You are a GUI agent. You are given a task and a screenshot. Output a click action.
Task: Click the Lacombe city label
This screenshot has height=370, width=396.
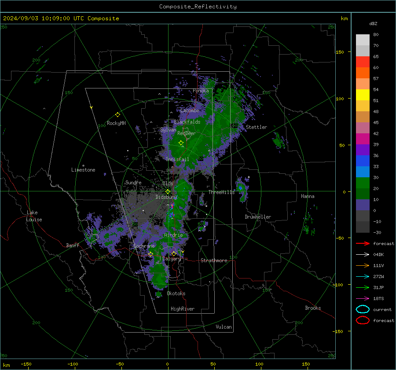tap(190, 110)
